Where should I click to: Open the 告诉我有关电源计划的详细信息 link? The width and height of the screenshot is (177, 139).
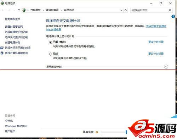click(x=156, y=26)
